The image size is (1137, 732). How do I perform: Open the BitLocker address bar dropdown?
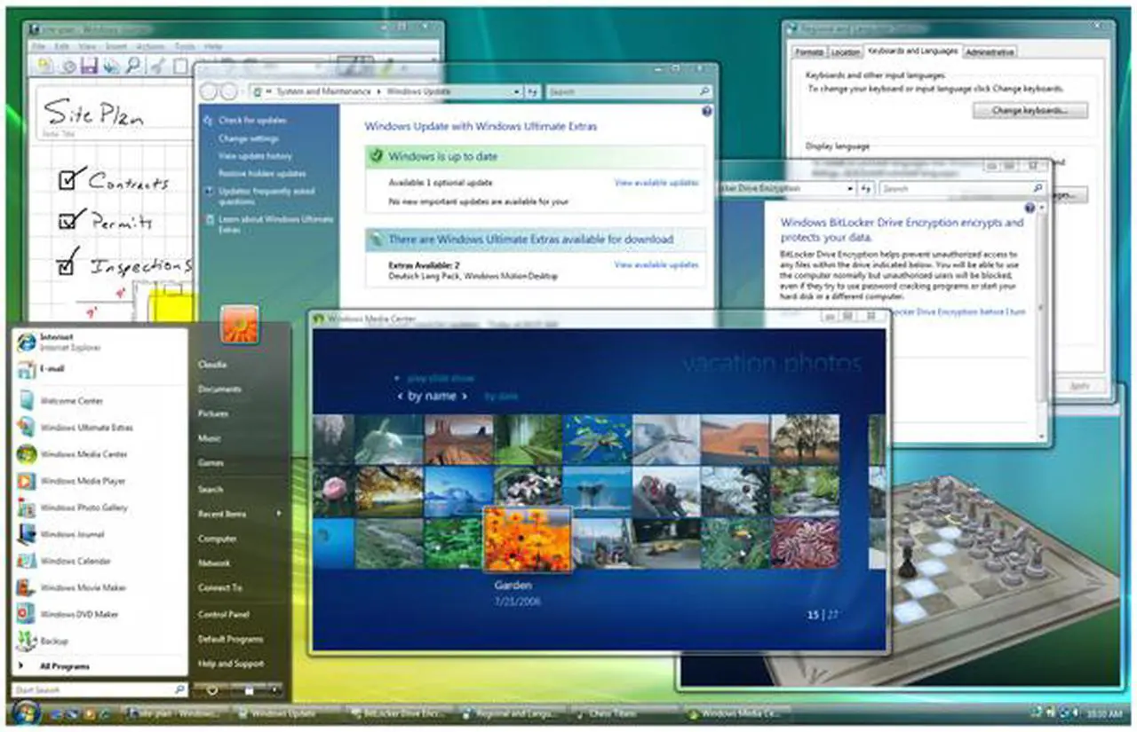851,189
